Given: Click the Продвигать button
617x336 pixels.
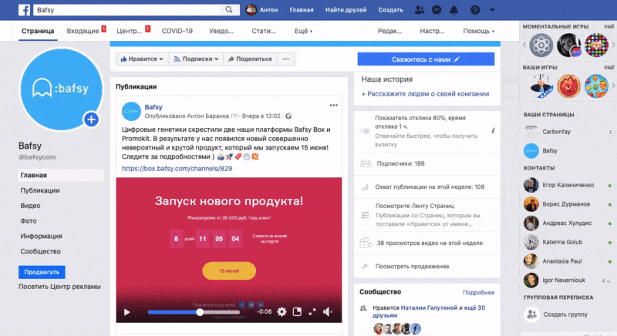Looking at the screenshot, I should (x=42, y=272).
